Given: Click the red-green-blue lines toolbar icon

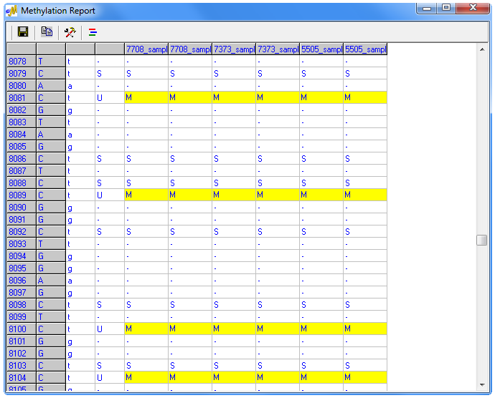Looking at the screenshot, I should [93, 32].
